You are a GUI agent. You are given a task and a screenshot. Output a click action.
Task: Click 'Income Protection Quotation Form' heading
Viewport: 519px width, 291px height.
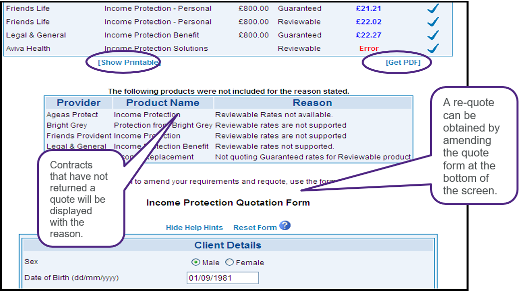(x=228, y=202)
